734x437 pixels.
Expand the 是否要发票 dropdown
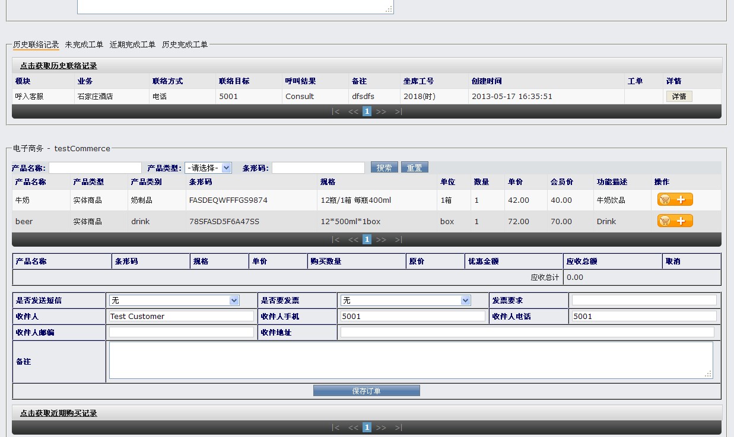tap(405, 301)
